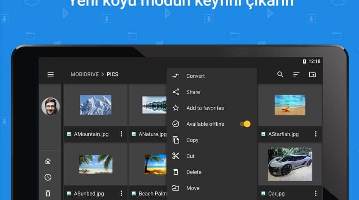Open more options for AStarfish.jpg

pyautogui.click(x=316, y=134)
